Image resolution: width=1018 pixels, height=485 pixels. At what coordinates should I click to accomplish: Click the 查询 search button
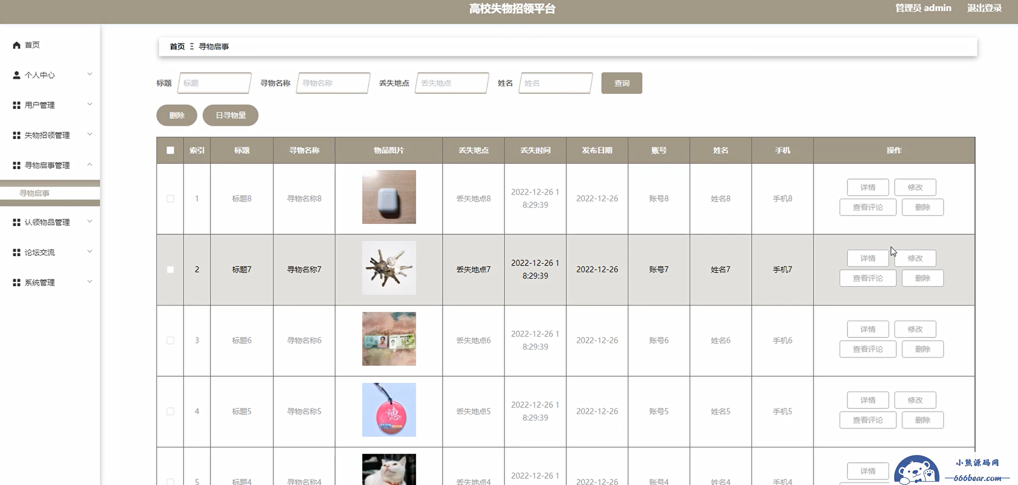pos(621,83)
